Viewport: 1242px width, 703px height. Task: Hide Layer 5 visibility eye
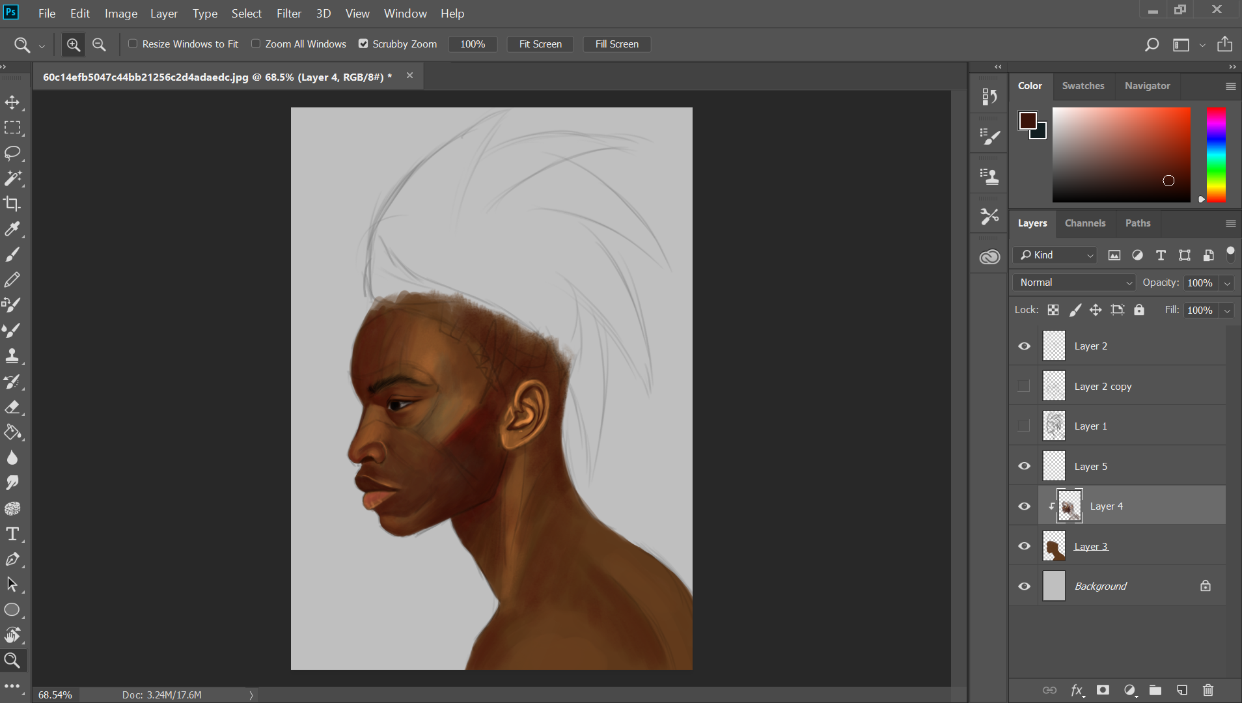(1024, 466)
